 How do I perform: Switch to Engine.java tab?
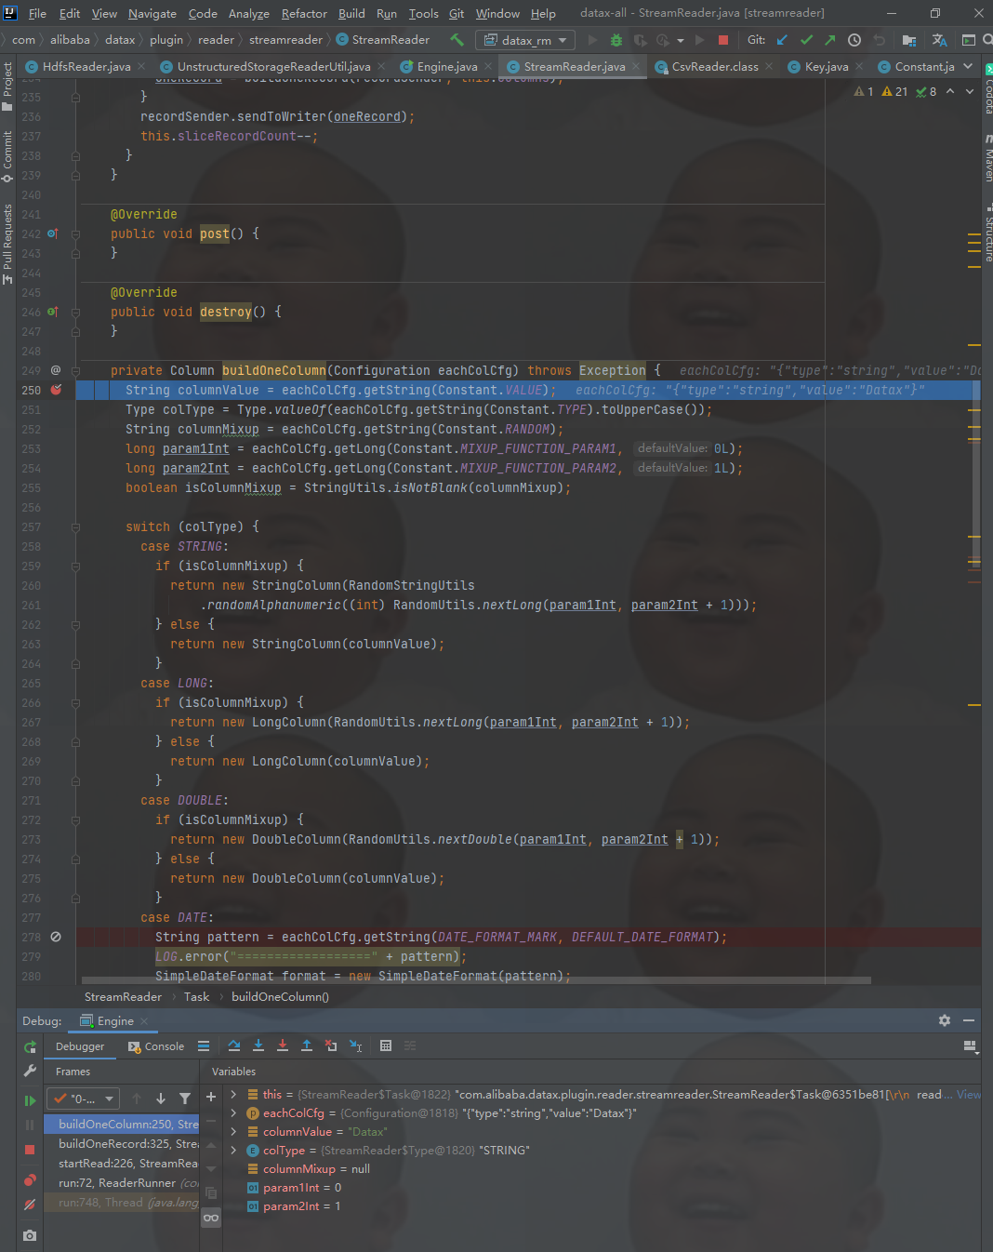point(447,67)
